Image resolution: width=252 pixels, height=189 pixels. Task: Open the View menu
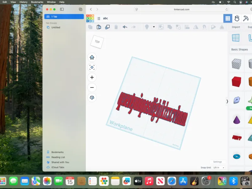tap(13, 2)
